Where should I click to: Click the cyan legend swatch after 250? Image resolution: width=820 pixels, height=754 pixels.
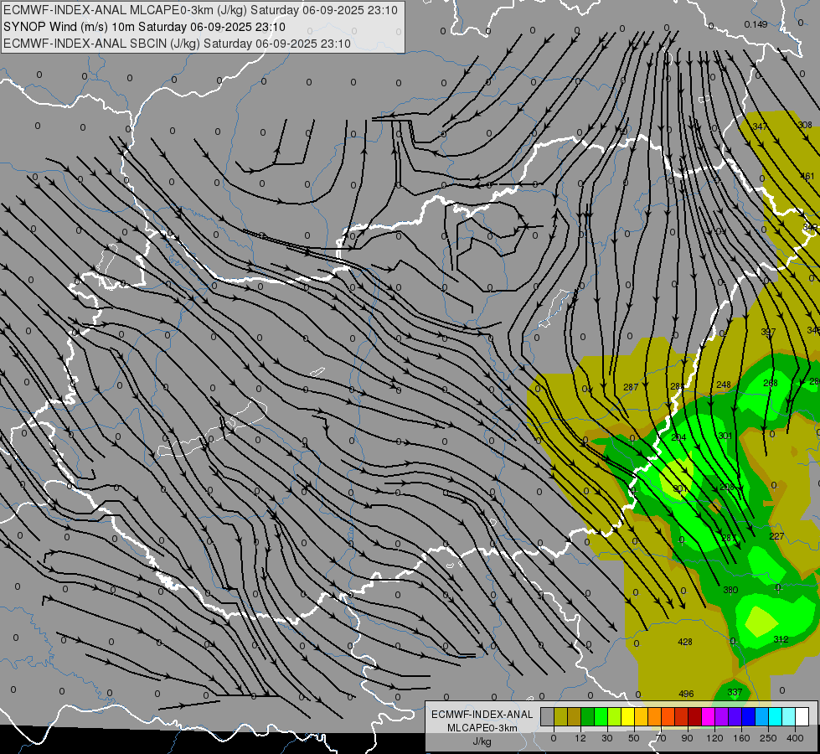click(x=776, y=716)
